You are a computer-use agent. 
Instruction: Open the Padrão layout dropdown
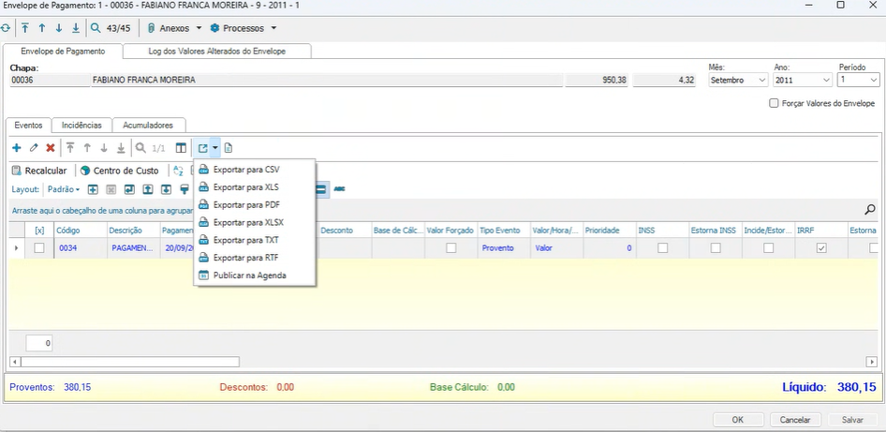tap(64, 189)
